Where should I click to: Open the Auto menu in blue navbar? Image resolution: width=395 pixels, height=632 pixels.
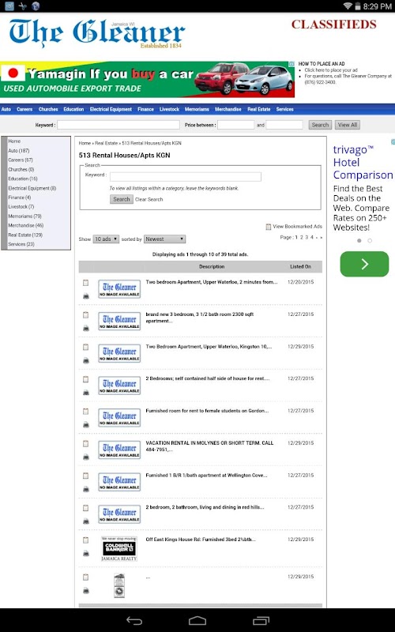click(x=6, y=109)
